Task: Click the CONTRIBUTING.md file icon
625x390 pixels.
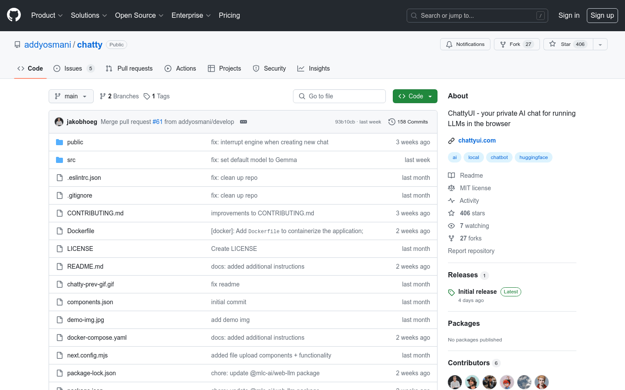Action: (x=59, y=213)
